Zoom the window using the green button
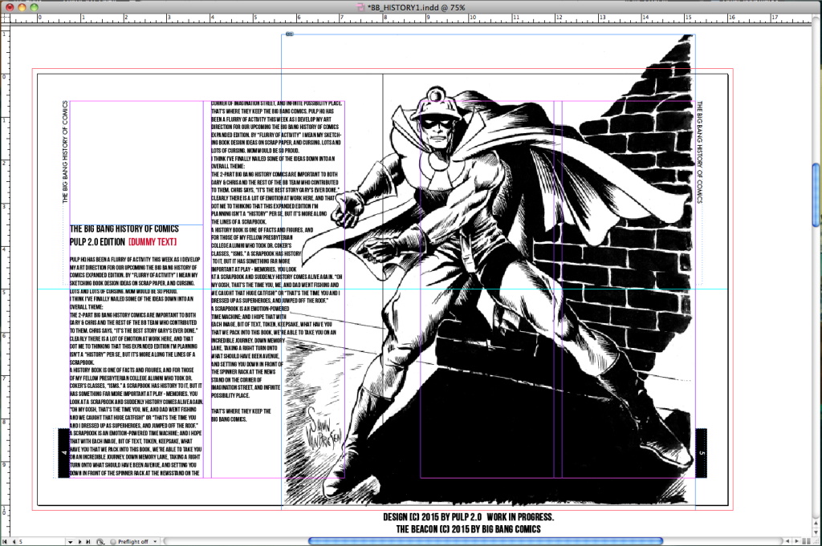Viewport: 822px width, 546px height. click(x=34, y=7)
